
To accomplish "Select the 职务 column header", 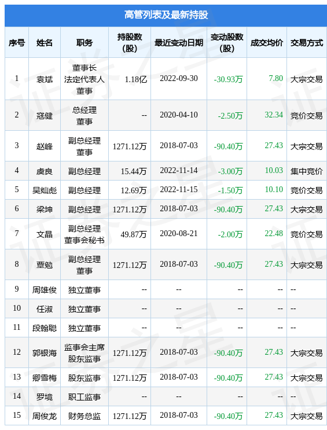I will pos(84,43).
